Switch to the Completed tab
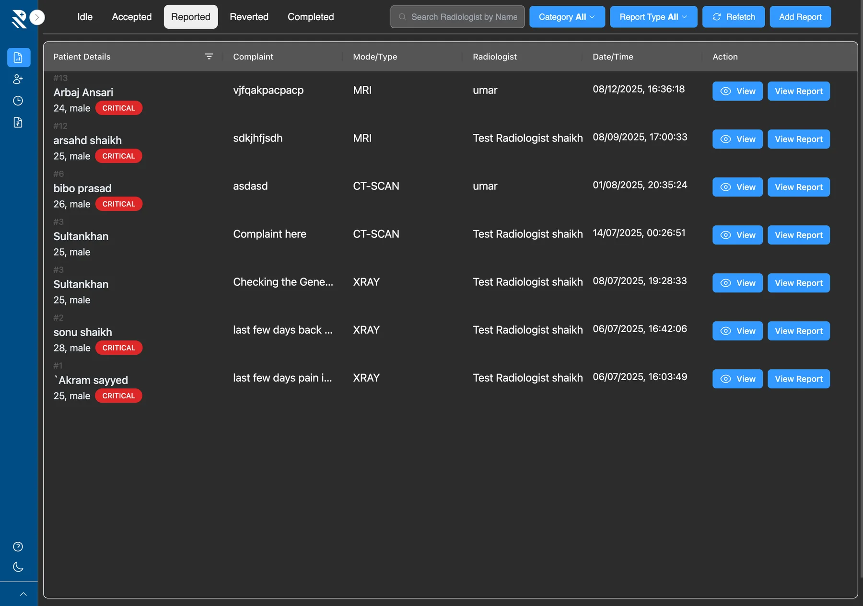 pos(311,17)
